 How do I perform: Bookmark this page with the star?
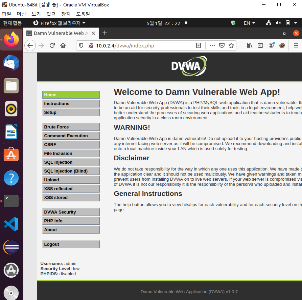(231, 45)
